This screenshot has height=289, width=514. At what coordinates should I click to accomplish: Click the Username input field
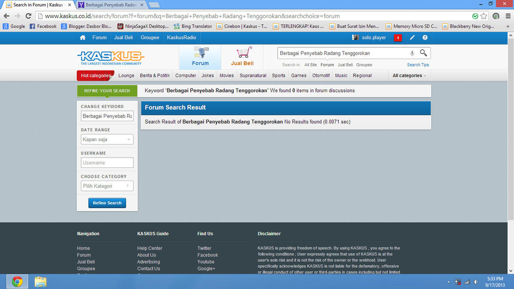(x=107, y=163)
